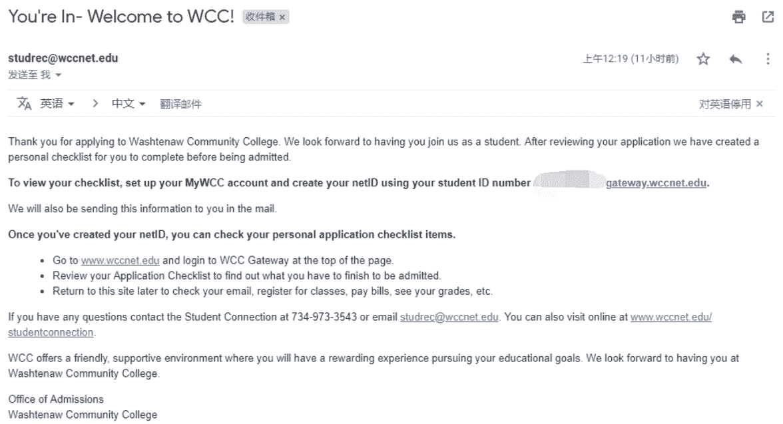Screen dimensions: 783x424
Task: Click the arrow between language selectors
Action: click(x=95, y=103)
